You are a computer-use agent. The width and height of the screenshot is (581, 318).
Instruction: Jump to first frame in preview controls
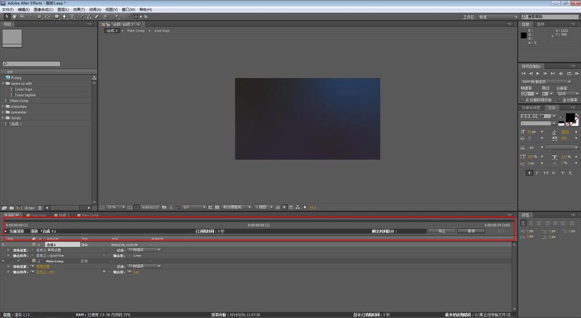pyautogui.click(x=524, y=73)
